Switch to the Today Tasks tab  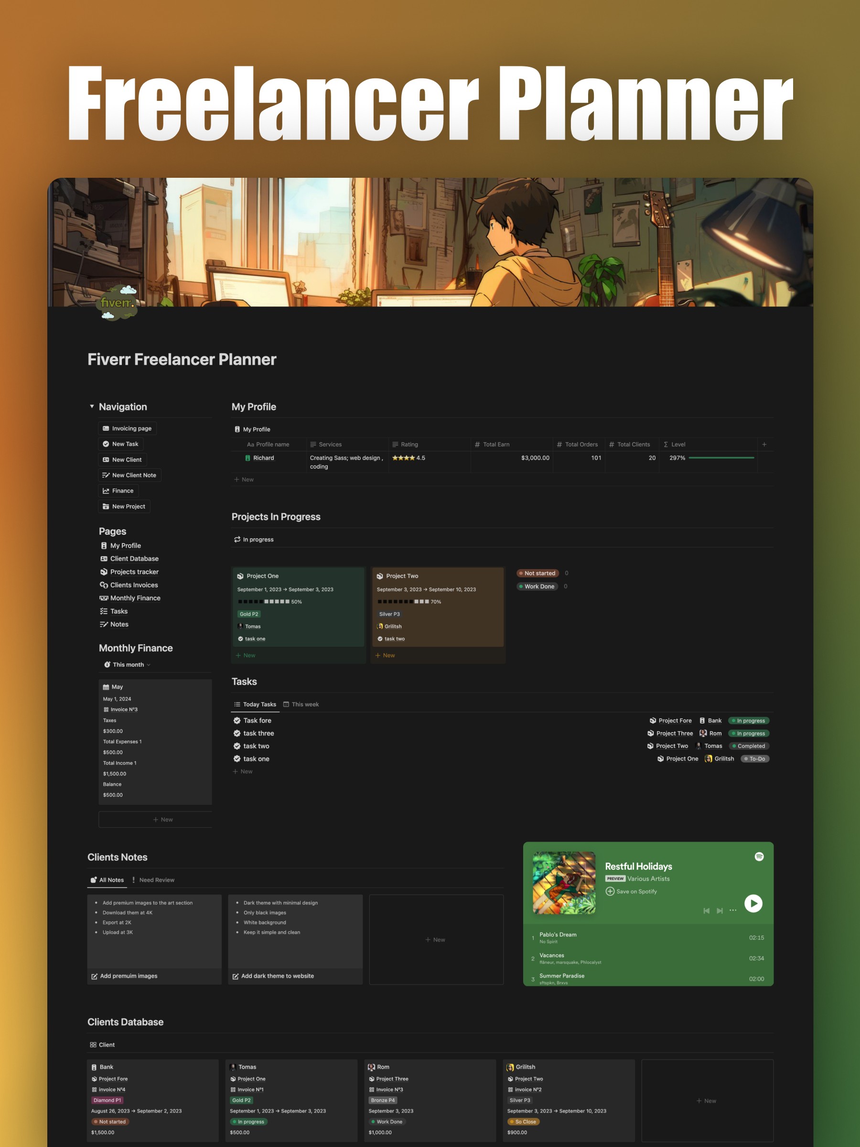pos(255,704)
